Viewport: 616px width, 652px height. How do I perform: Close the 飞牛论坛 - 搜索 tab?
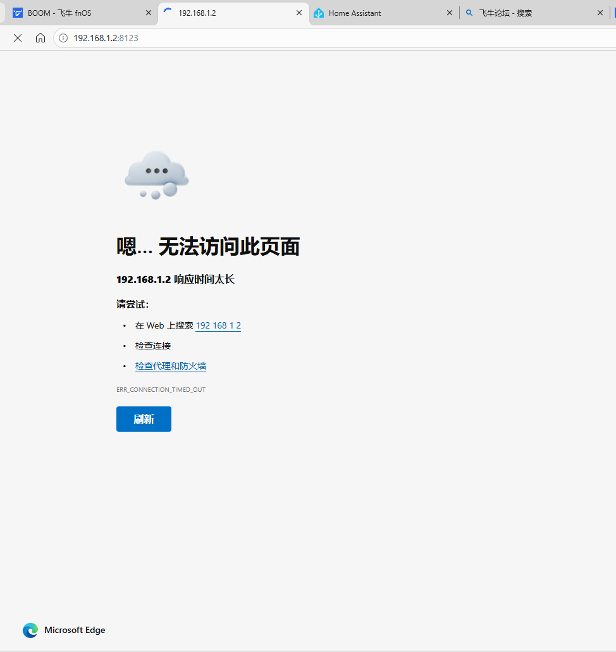pyautogui.click(x=600, y=13)
